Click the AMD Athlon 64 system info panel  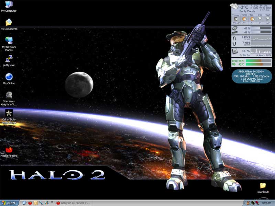tap(251, 76)
